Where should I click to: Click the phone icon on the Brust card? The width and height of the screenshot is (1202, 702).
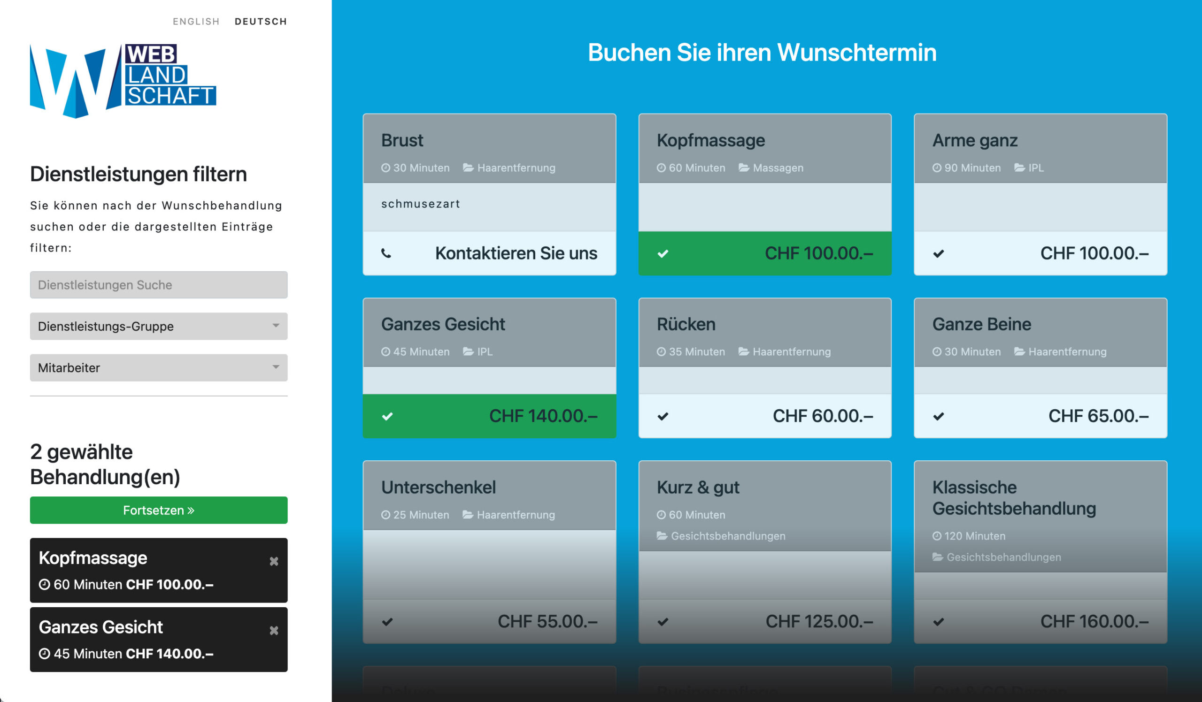387,253
